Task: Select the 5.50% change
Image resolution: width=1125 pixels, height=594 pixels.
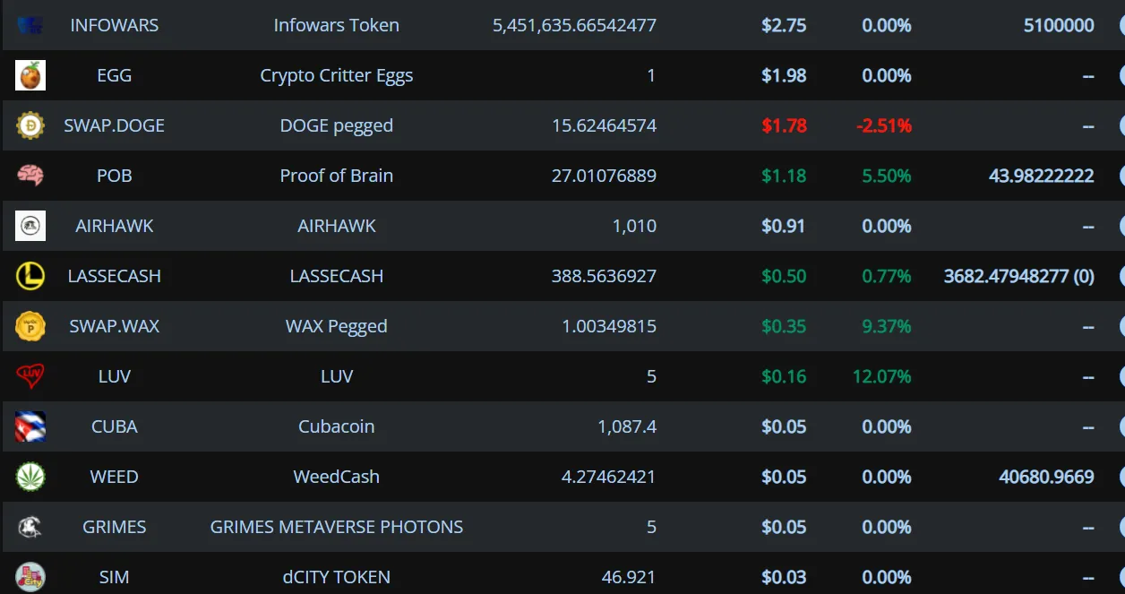Action: click(887, 176)
